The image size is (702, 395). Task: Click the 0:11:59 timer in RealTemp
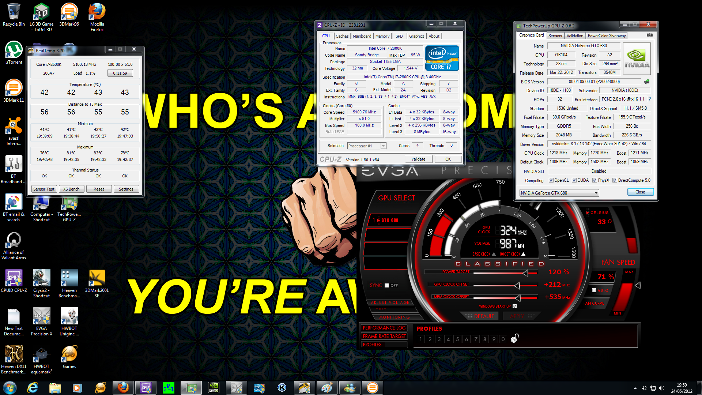click(120, 73)
